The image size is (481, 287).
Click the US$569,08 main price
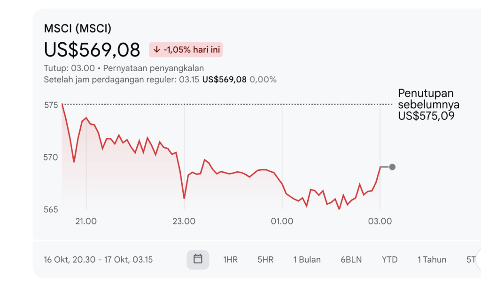tap(92, 50)
